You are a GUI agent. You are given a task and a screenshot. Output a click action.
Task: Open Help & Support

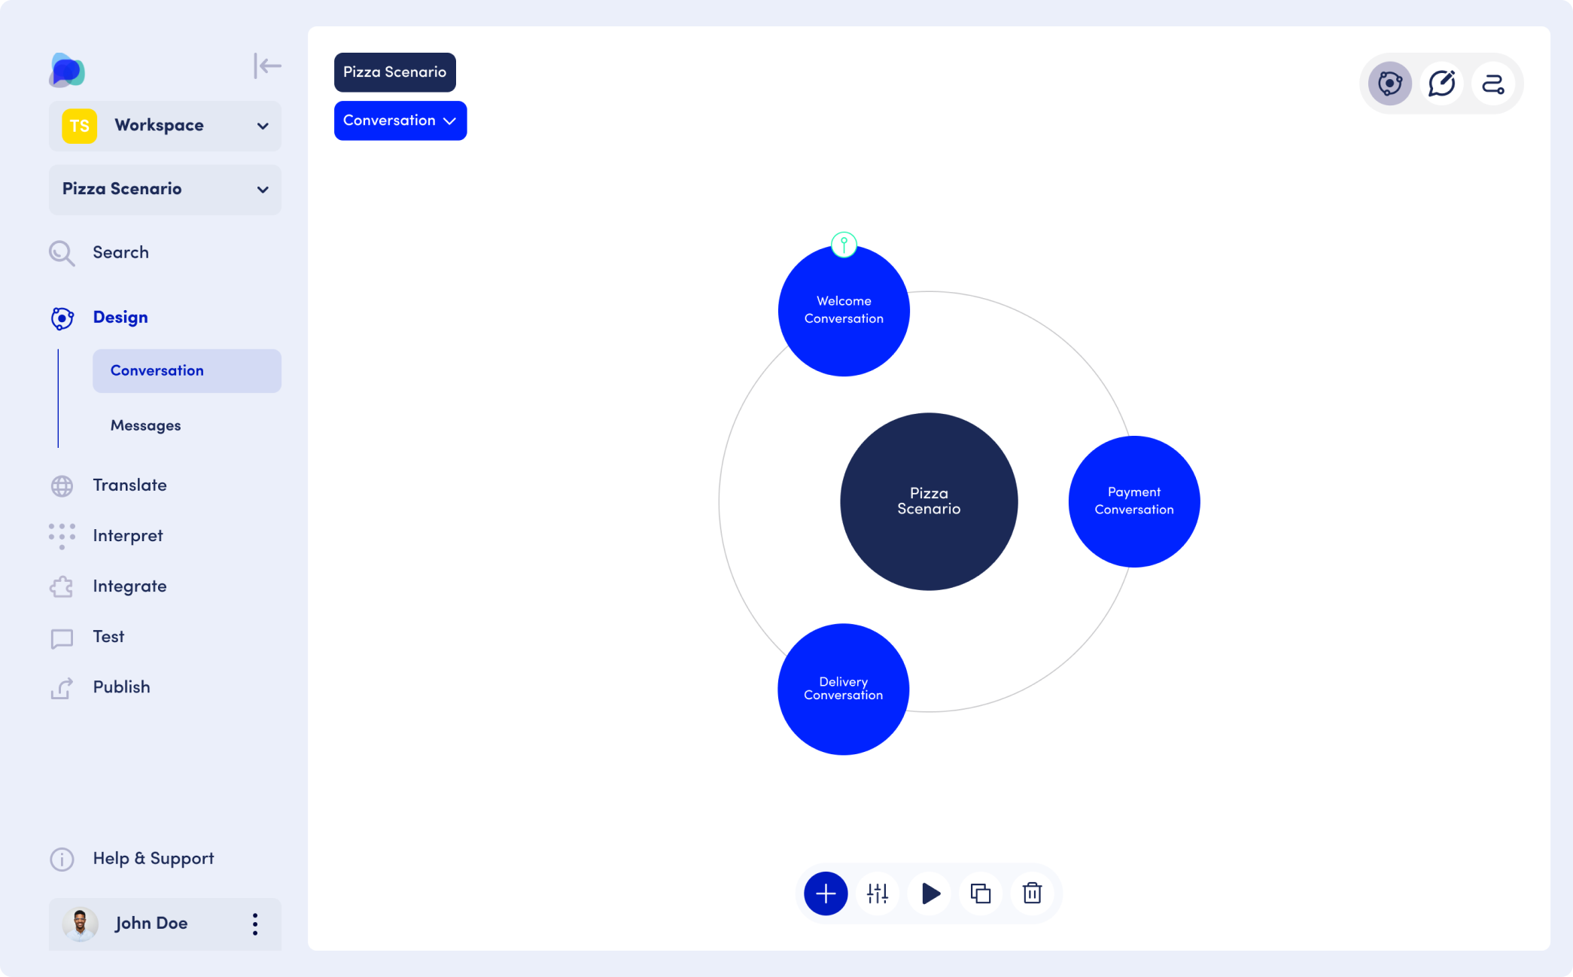153,859
